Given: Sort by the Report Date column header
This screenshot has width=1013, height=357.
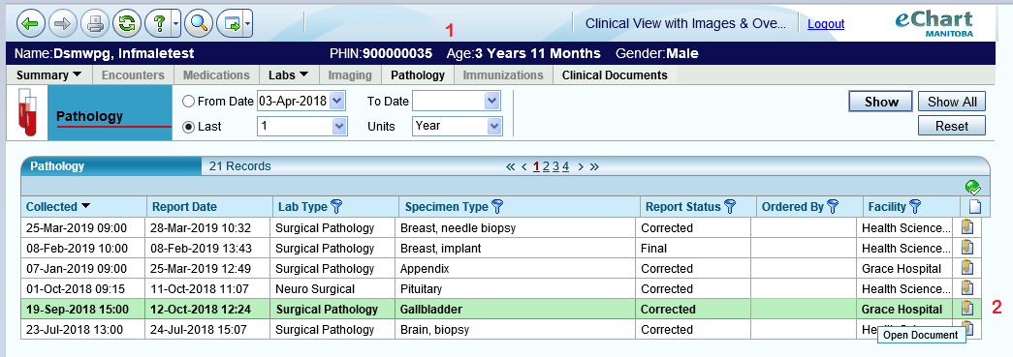Looking at the screenshot, I should coord(209,207).
